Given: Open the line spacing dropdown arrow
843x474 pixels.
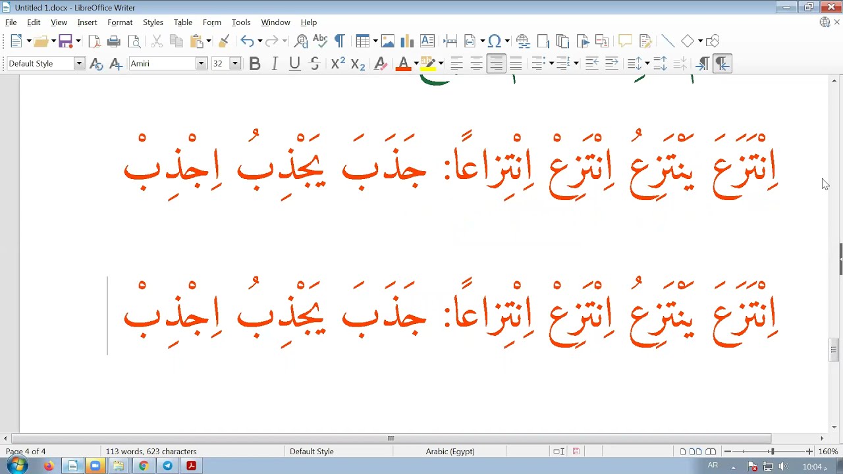Looking at the screenshot, I should [x=647, y=63].
